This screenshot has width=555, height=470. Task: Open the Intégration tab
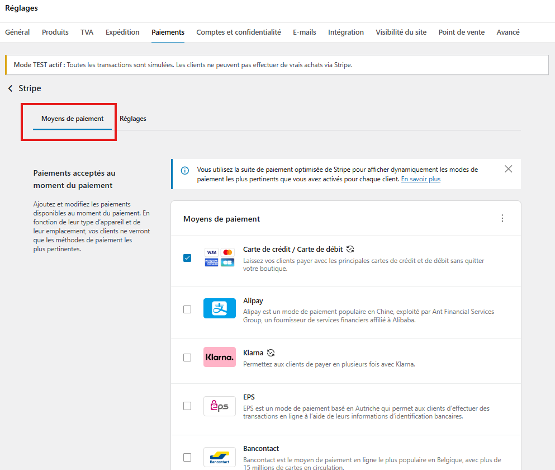346,32
